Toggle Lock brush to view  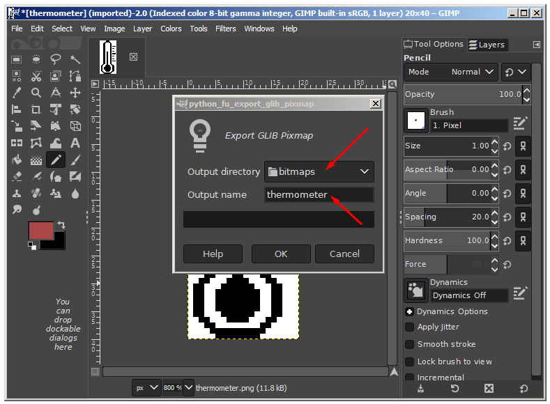click(x=409, y=362)
